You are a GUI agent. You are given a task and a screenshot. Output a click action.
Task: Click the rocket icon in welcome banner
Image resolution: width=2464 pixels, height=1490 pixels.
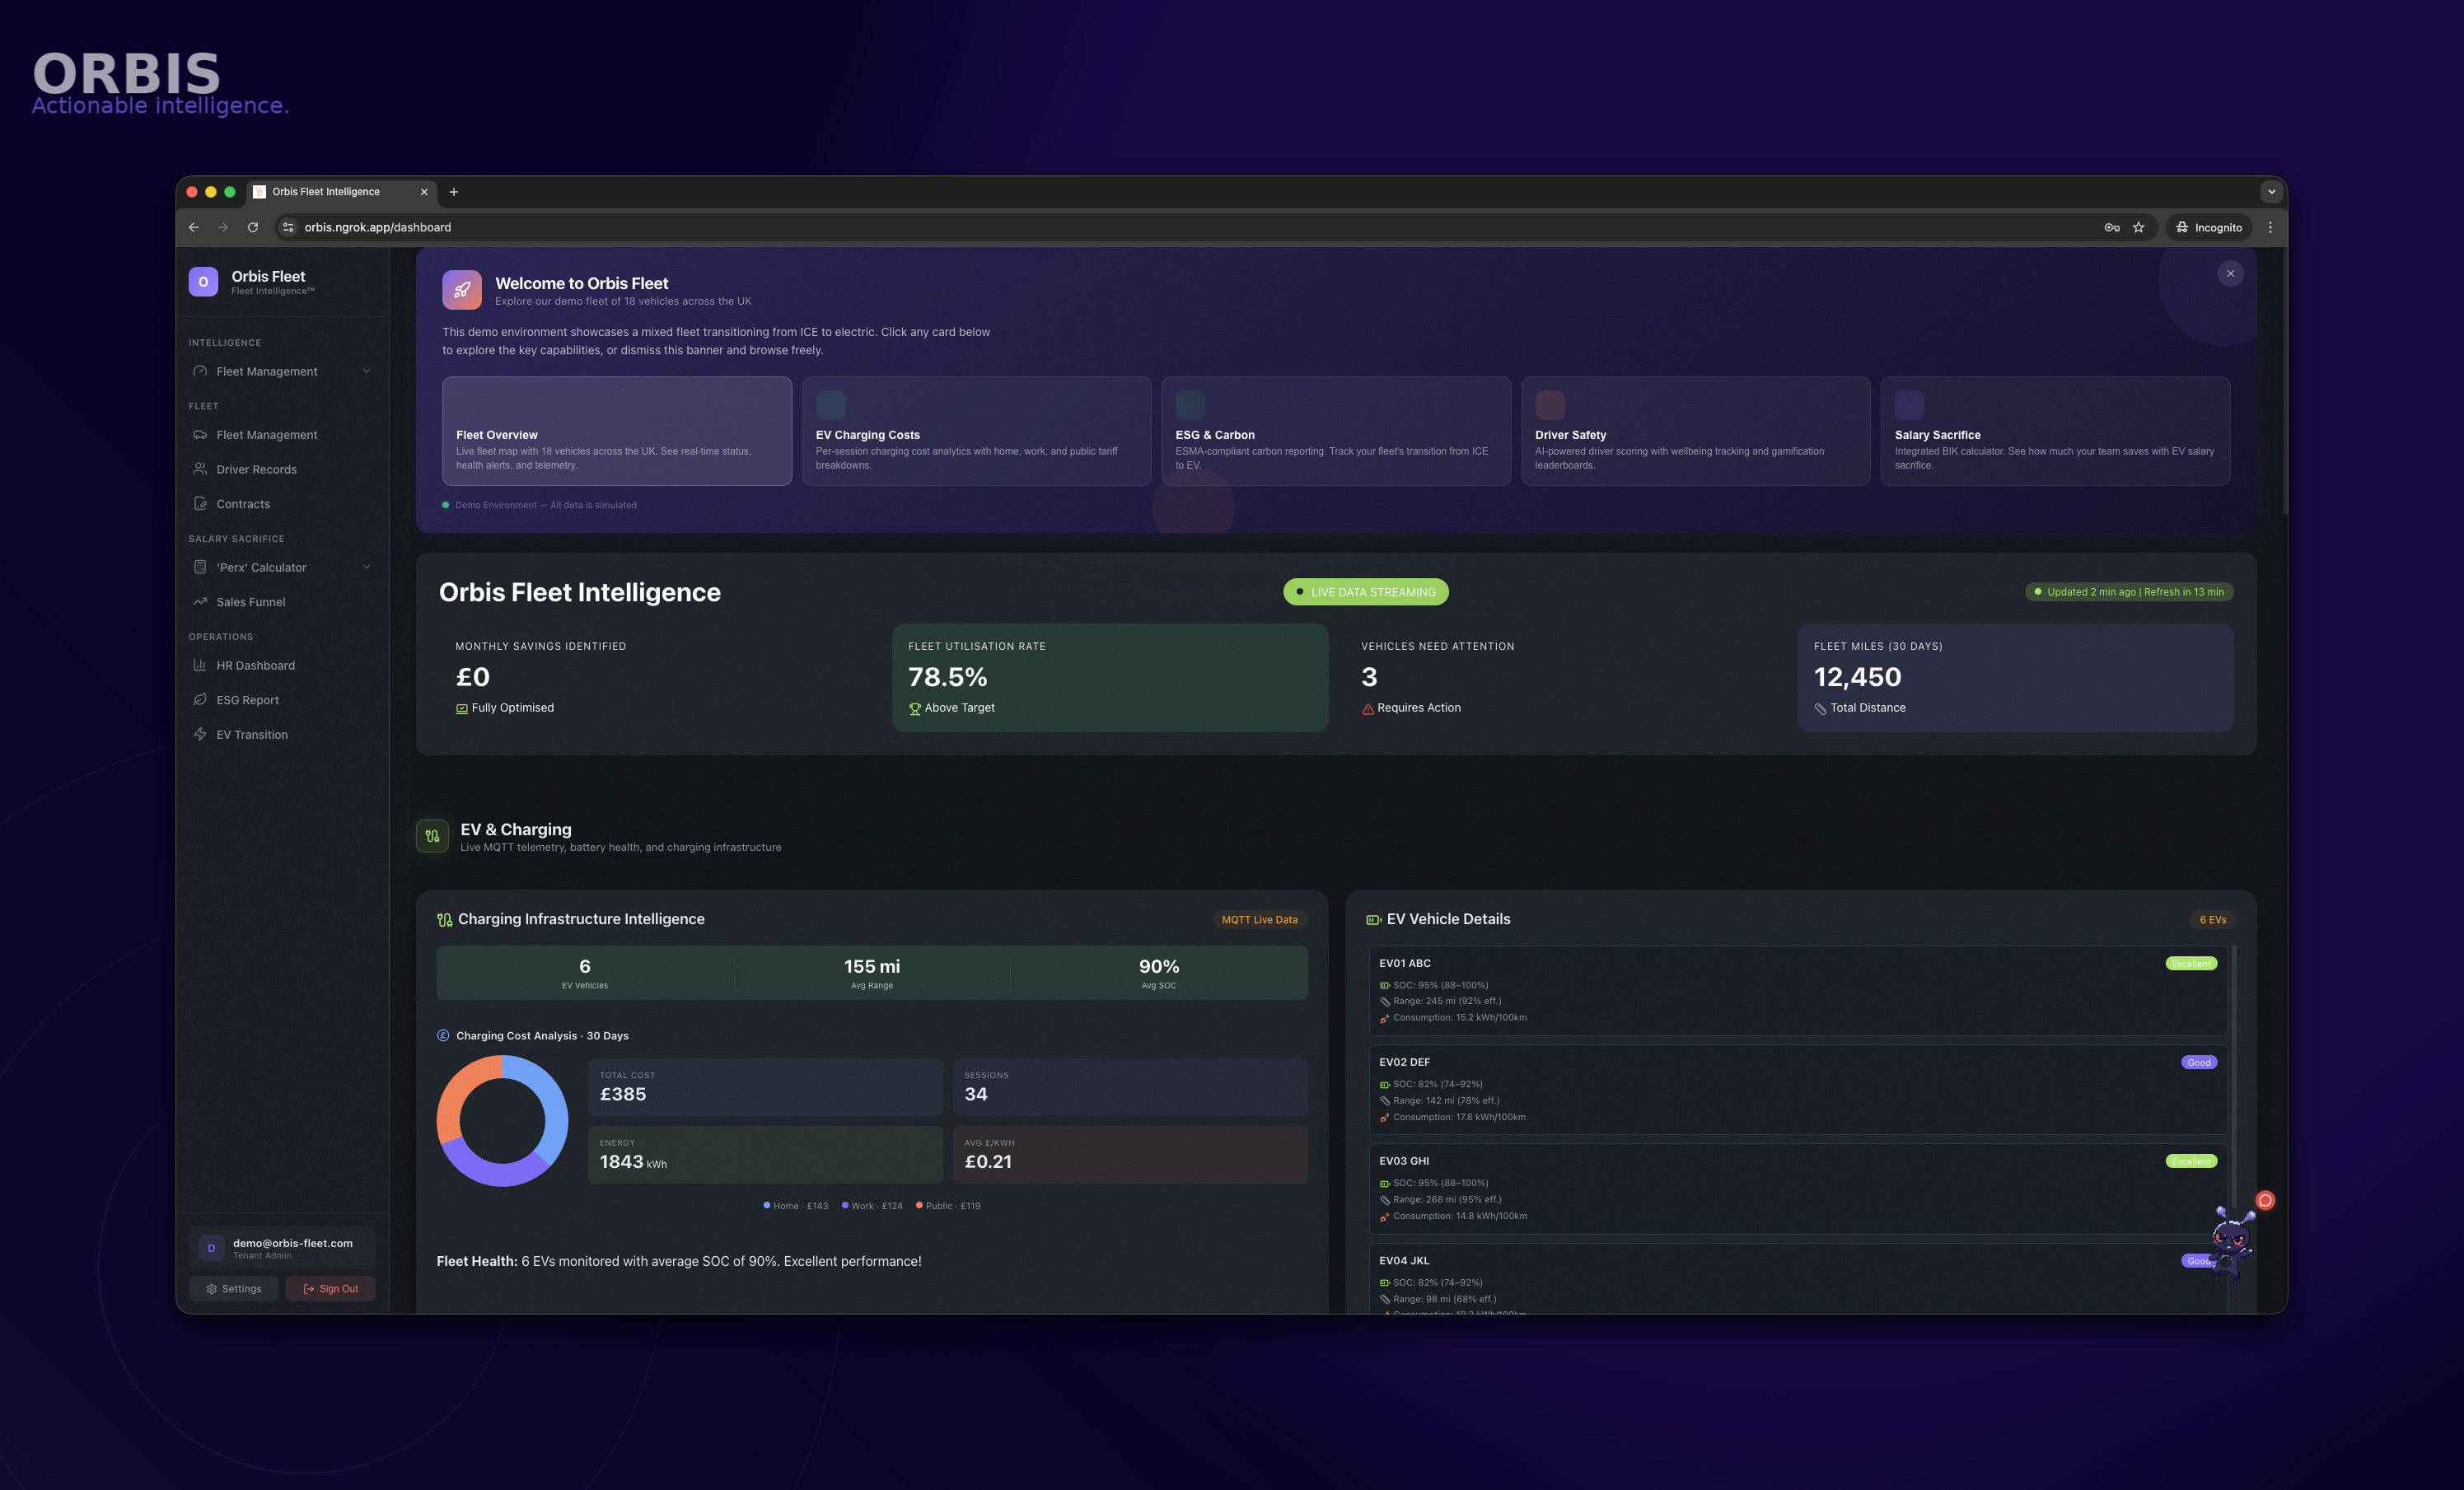[461, 290]
